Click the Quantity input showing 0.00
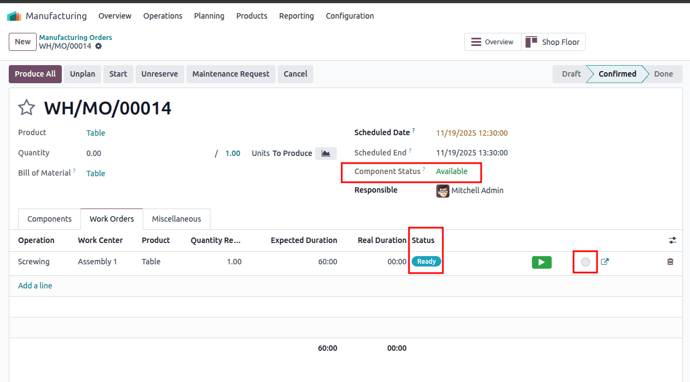Screen dimensions: 690x382 tap(93, 153)
